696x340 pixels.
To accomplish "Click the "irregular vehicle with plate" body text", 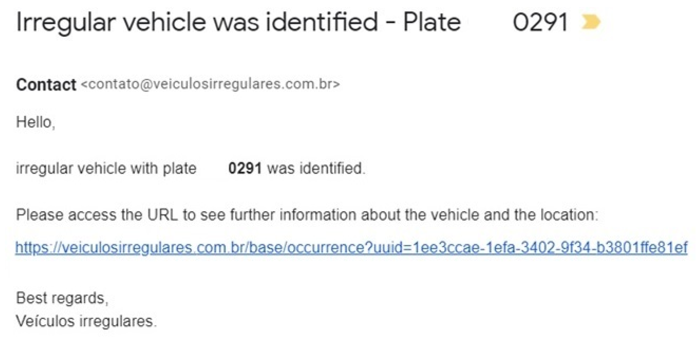I will [106, 168].
